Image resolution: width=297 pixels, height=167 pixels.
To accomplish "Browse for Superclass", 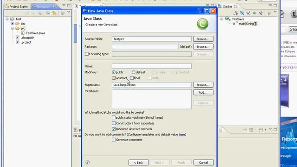I will pyautogui.click(x=203, y=85).
